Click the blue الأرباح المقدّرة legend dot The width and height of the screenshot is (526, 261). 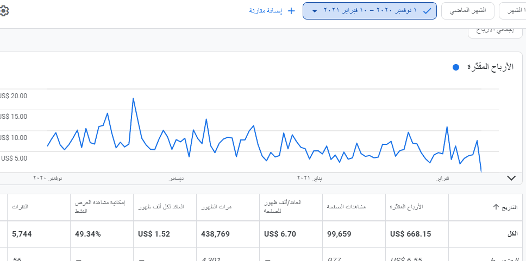456,67
